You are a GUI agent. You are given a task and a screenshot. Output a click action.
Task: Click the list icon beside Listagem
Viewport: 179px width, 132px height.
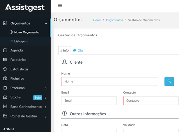(x=11, y=41)
